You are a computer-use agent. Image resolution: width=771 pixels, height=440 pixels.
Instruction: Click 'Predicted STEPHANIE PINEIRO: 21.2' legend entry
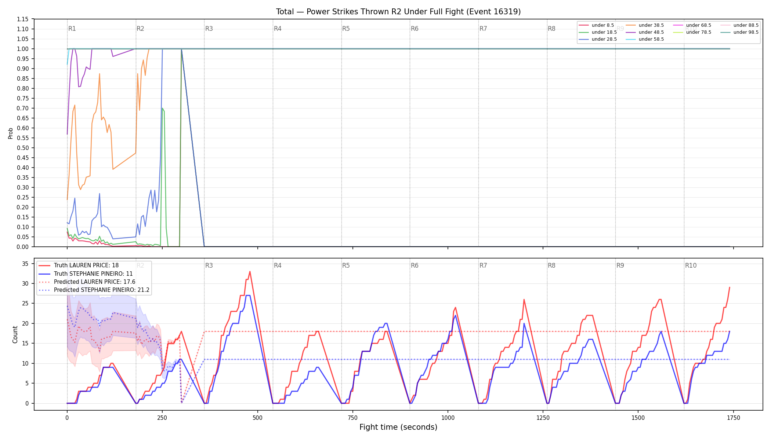click(94, 290)
